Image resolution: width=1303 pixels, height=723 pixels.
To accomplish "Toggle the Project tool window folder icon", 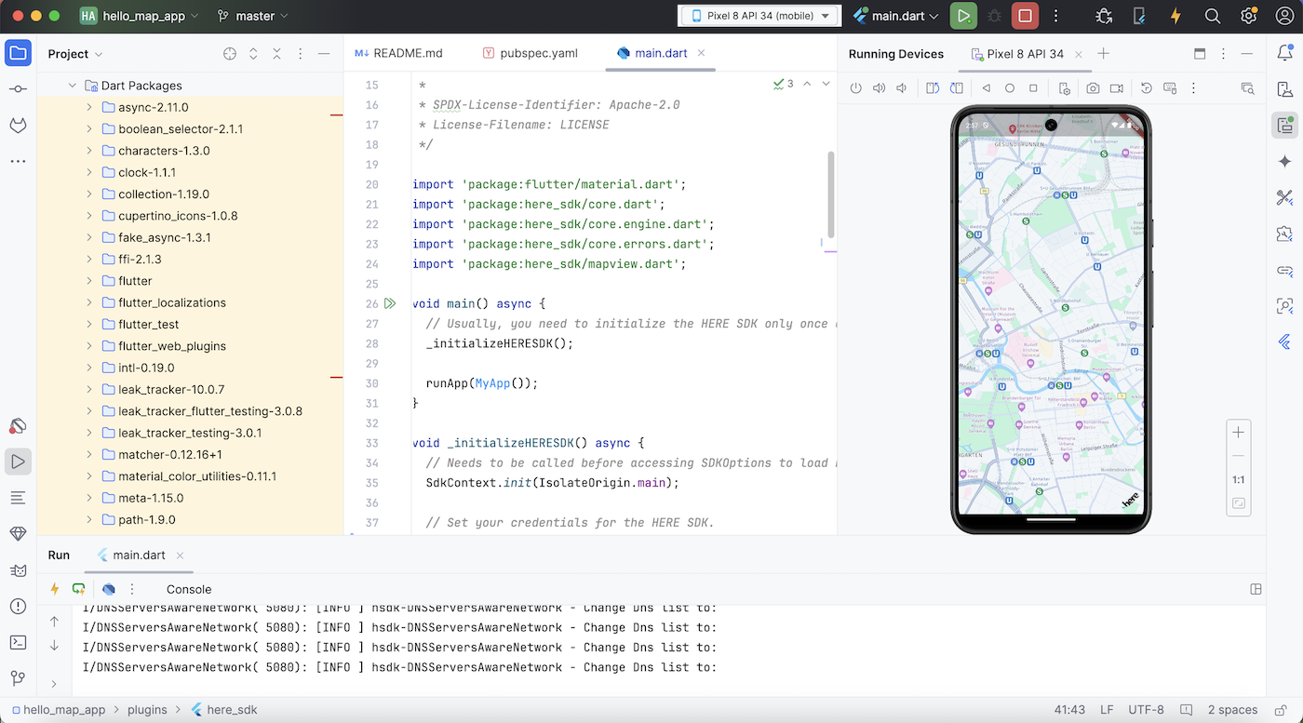I will tap(18, 53).
